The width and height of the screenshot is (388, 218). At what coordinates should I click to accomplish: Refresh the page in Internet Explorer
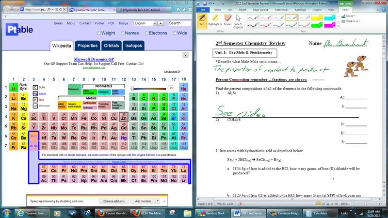click(x=60, y=9)
